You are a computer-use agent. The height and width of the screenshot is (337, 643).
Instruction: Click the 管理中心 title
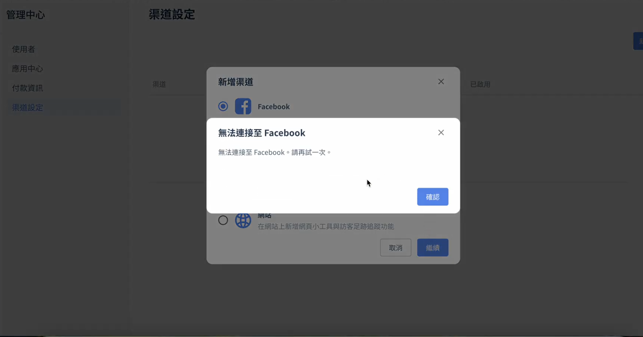click(26, 15)
